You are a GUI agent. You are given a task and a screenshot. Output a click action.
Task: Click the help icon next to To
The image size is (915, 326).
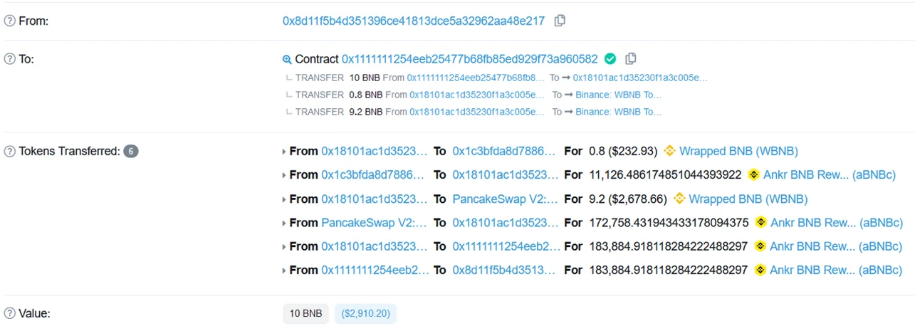[10, 59]
